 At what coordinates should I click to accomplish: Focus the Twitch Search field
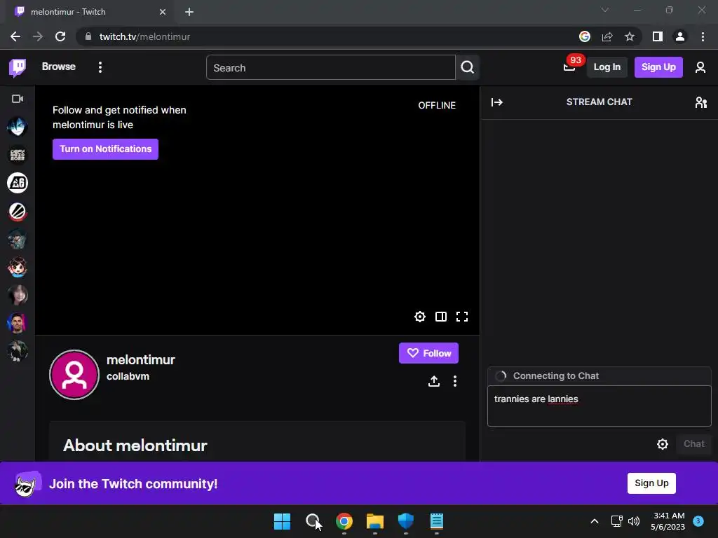tap(331, 68)
